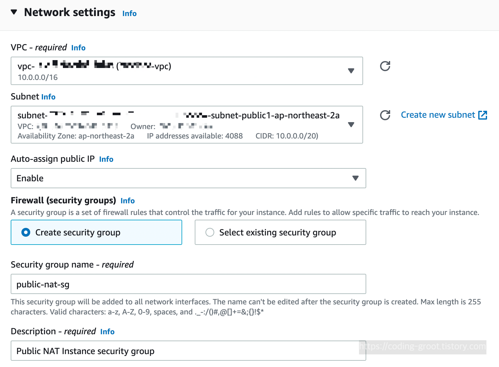Click the Enable value in Auto-assign public IP
Image resolution: width=499 pixels, height=367 pixels.
pyautogui.click(x=30, y=178)
